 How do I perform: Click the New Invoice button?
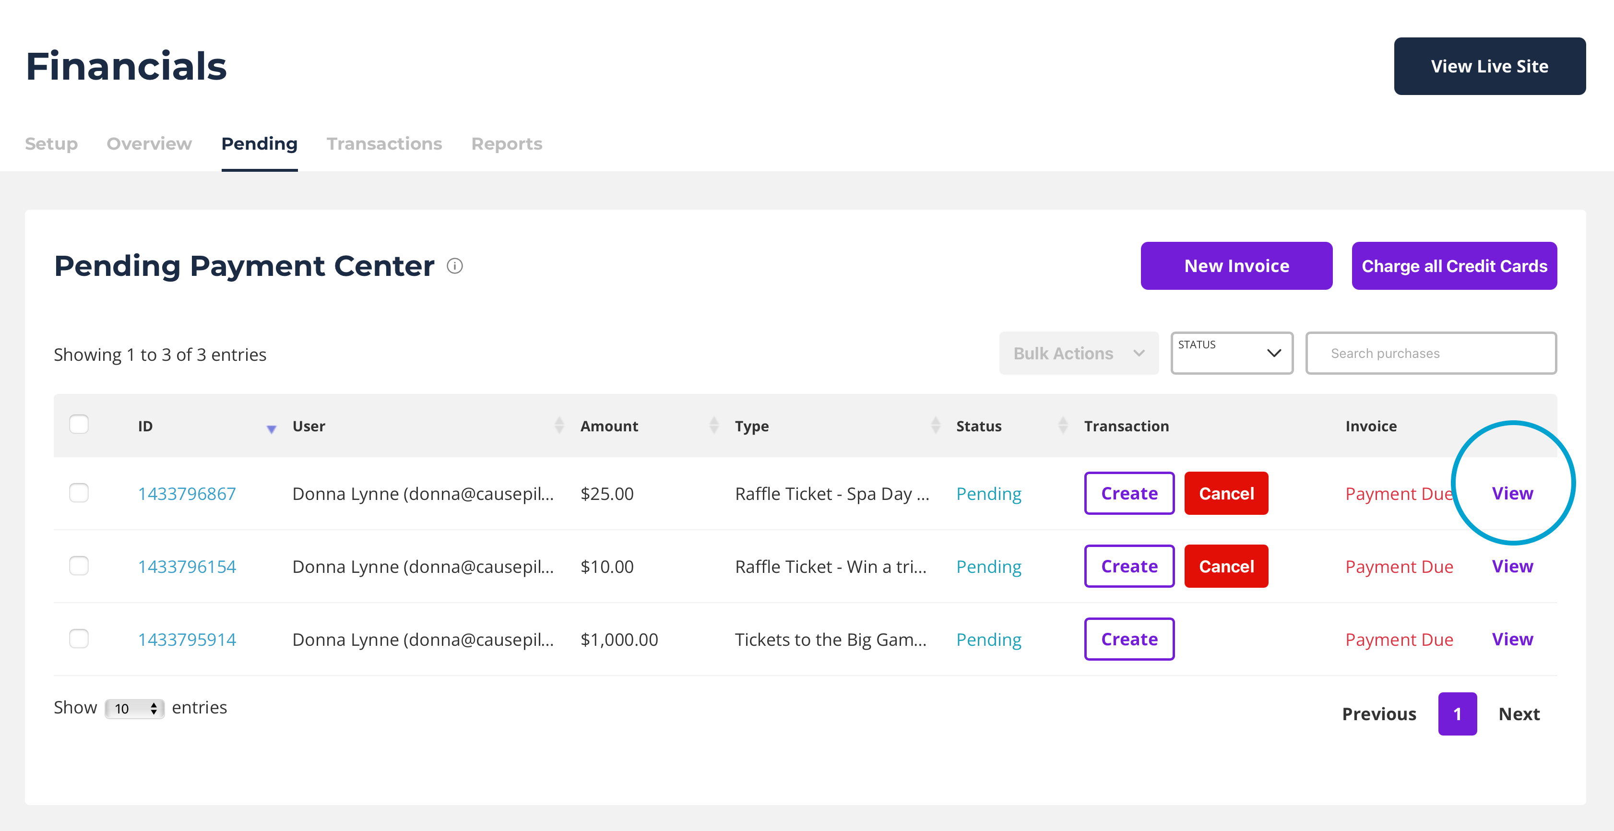tap(1235, 266)
